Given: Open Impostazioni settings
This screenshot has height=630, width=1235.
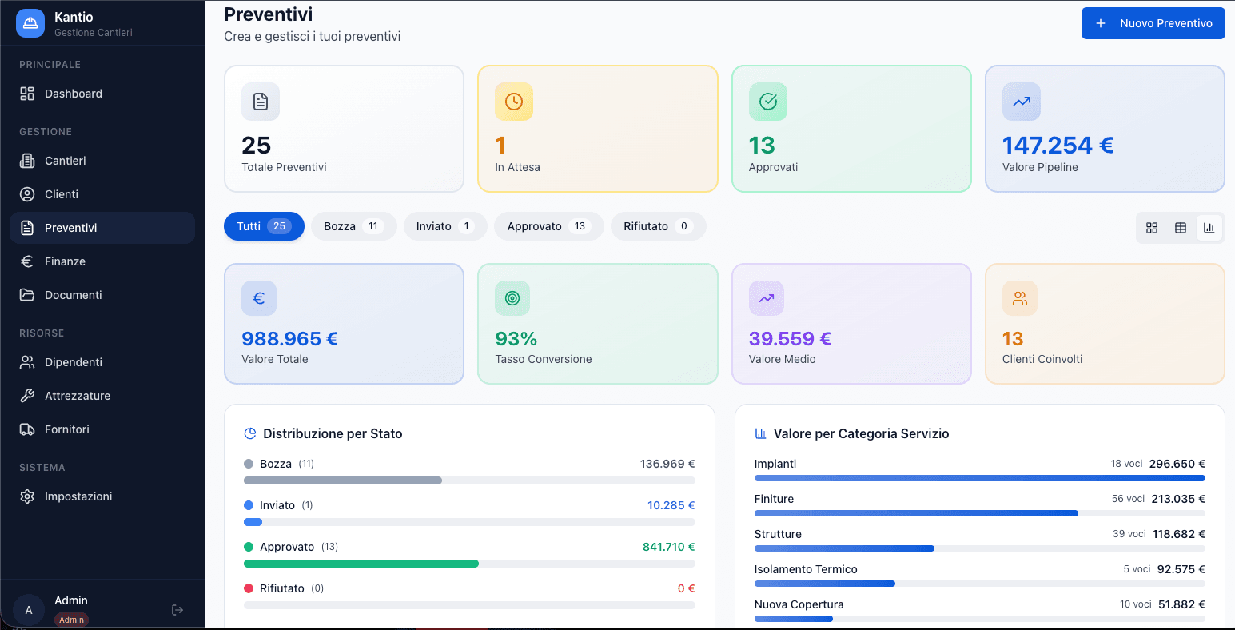Looking at the screenshot, I should 102,496.
